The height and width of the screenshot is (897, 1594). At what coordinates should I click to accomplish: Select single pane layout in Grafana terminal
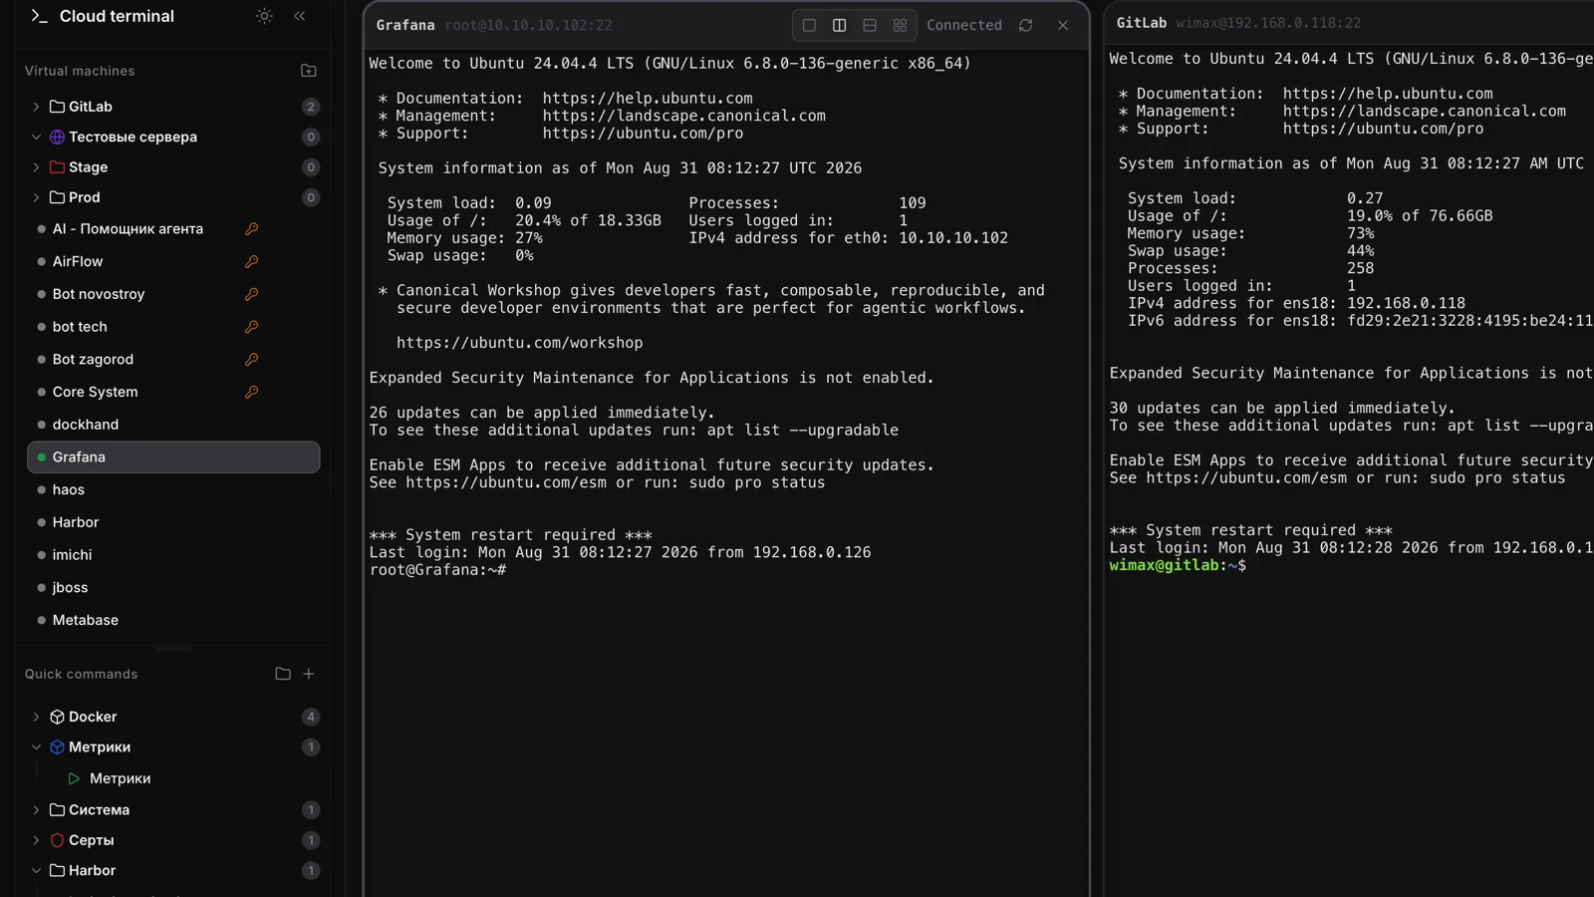809,25
